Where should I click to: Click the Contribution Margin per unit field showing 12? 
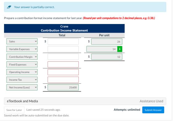pos(107,57)
